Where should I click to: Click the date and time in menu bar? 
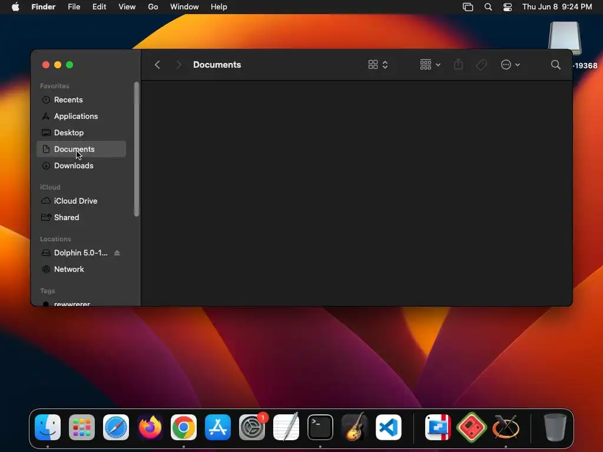[x=557, y=7]
